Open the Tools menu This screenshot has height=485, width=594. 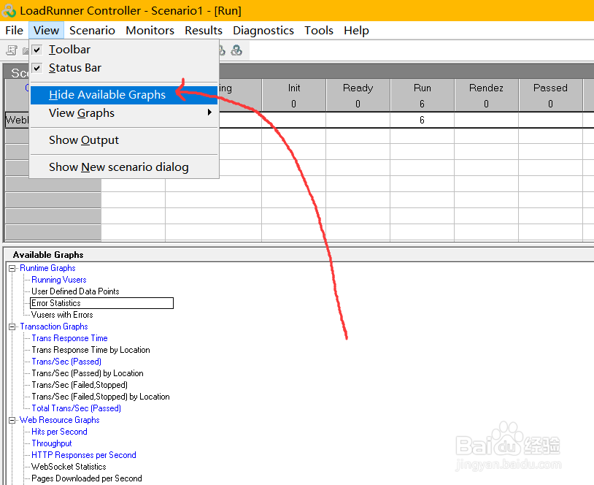tap(319, 31)
